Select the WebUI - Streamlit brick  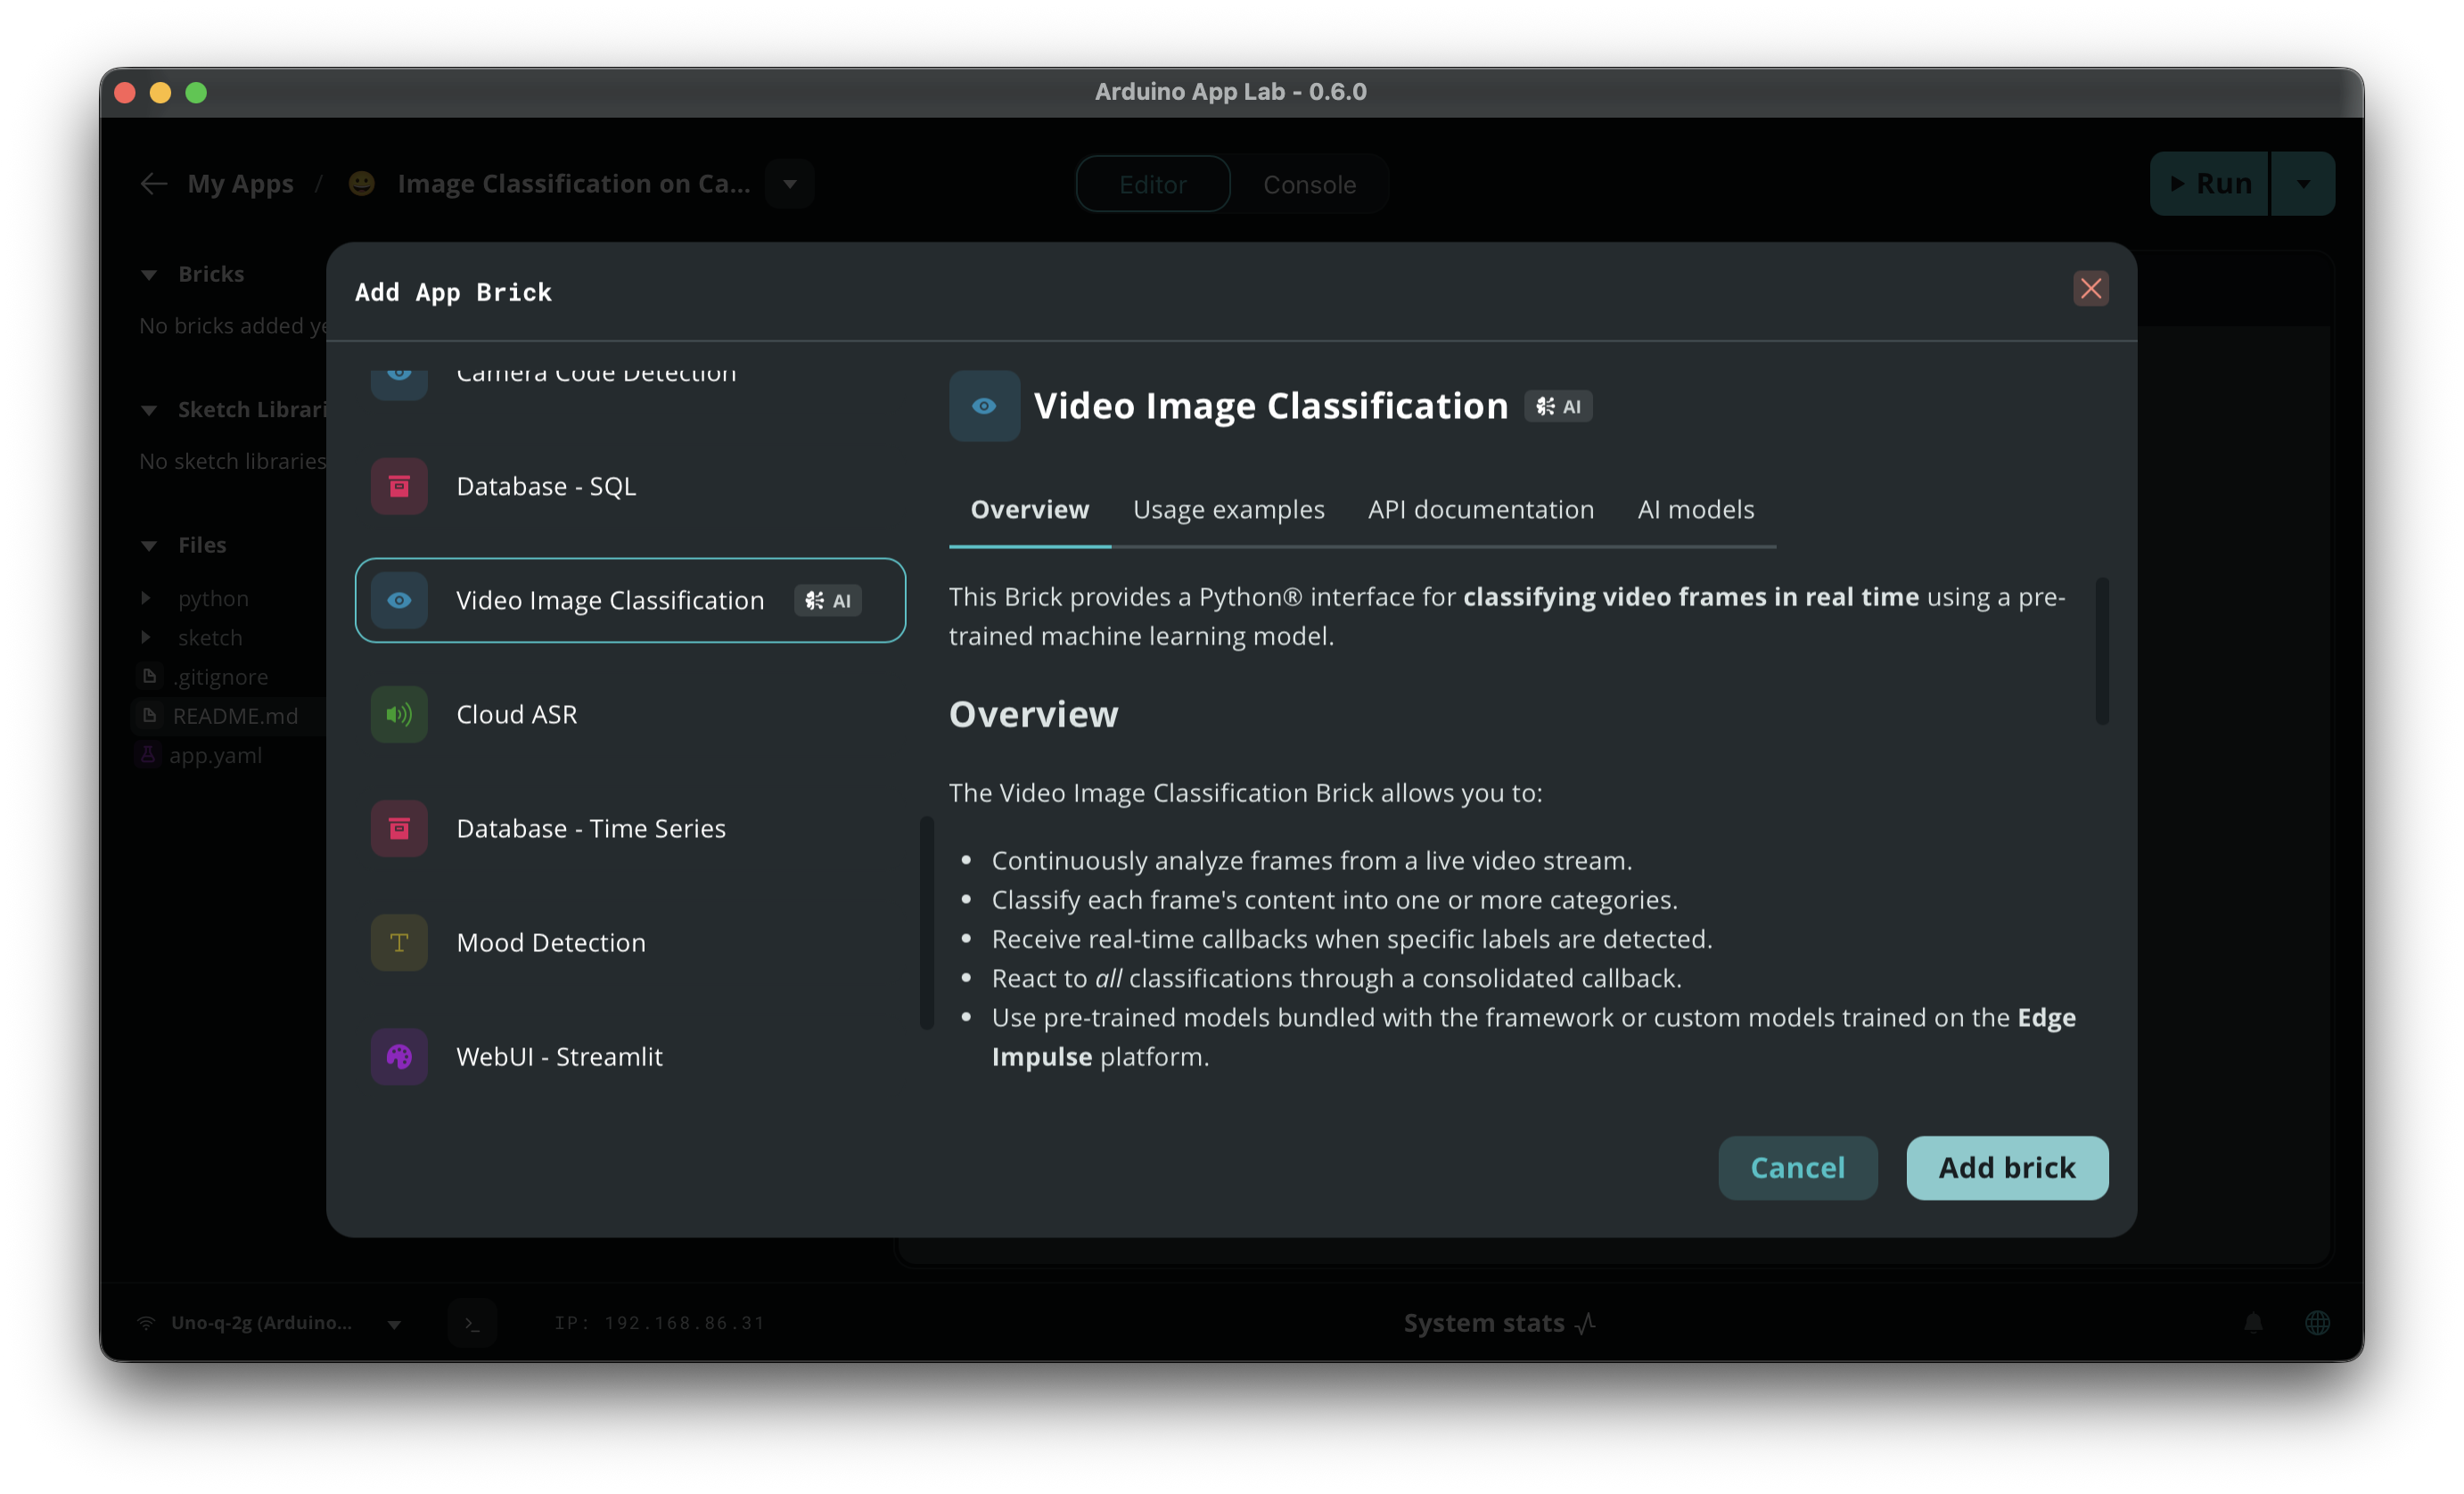coord(630,1056)
